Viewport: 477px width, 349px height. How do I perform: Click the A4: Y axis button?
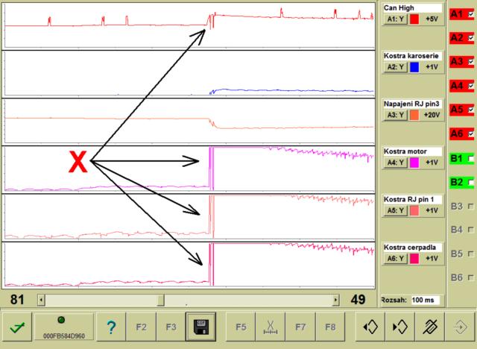395,163
